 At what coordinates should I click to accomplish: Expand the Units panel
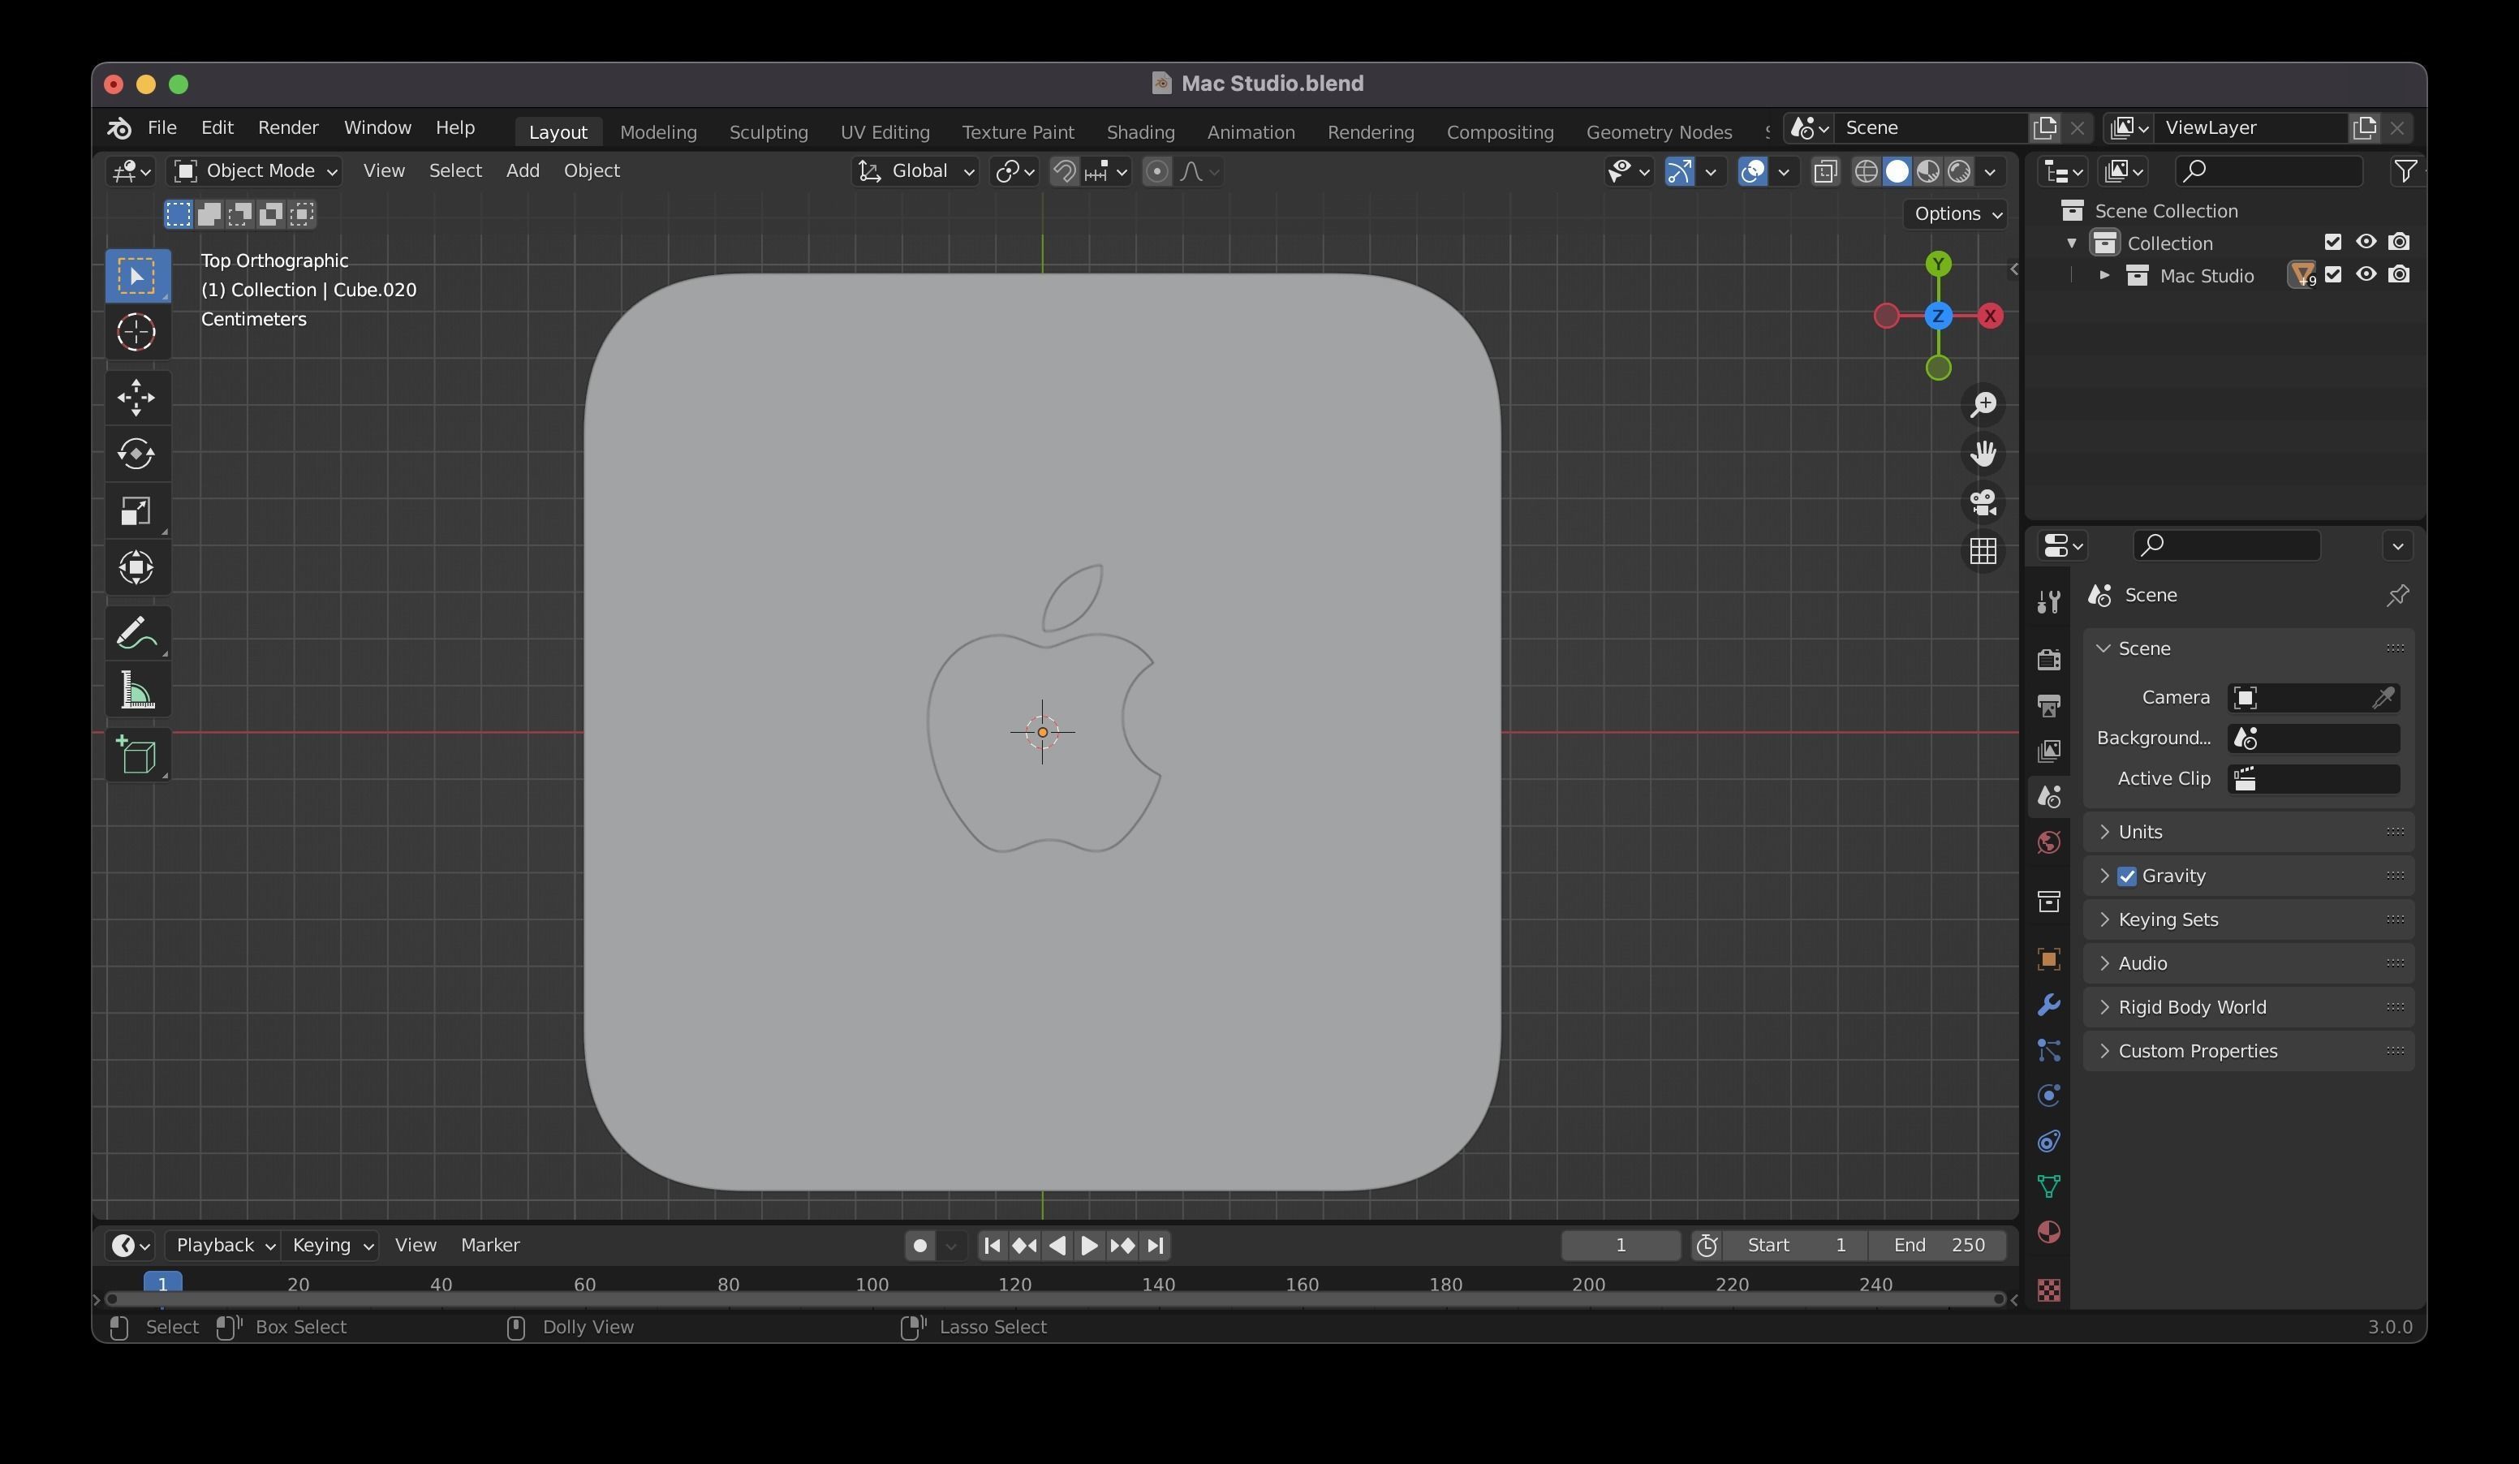click(2248, 833)
